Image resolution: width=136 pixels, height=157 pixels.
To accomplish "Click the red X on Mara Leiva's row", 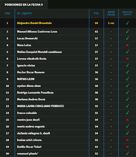I will (x=127, y=45).
